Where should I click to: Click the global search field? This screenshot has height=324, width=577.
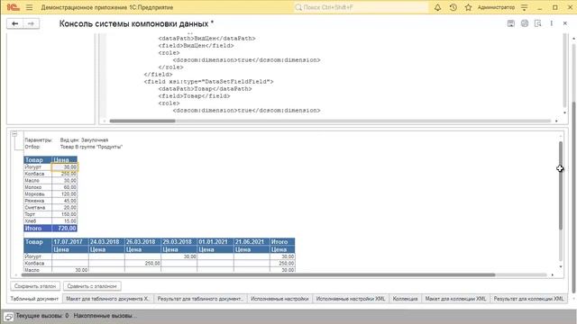pos(361,7)
